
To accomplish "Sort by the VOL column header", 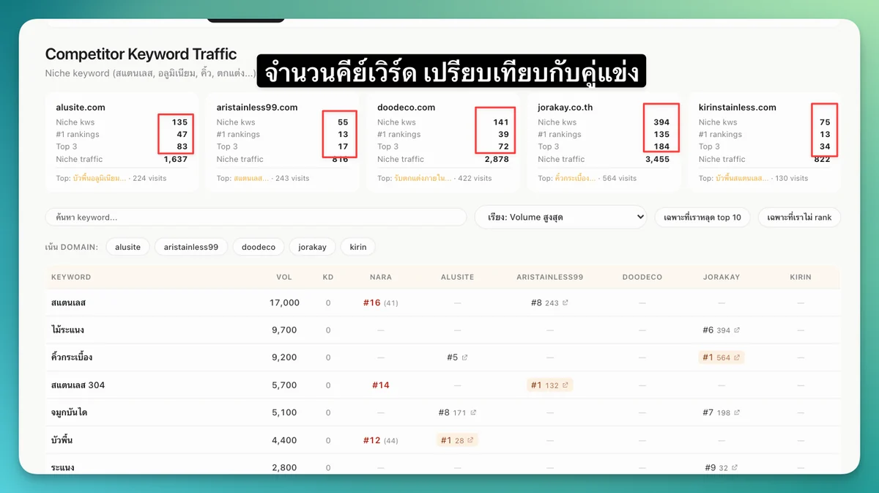I will coord(284,277).
